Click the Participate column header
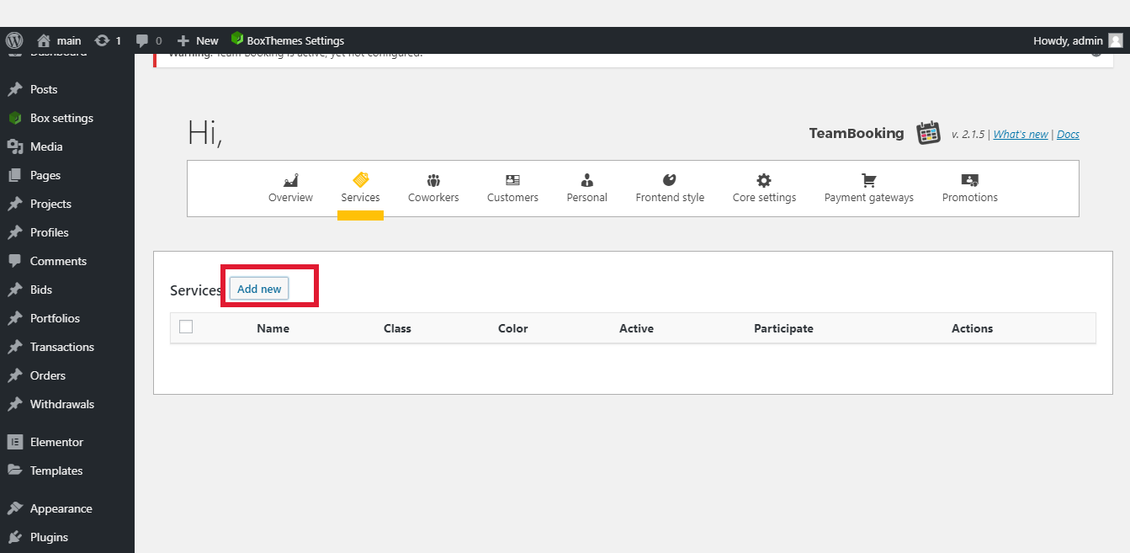The width and height of the screenshot is (1130, 553). pyautogui.click(x=783, y=328)
